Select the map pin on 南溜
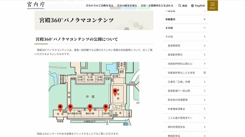The image size is (245, 137). (x=60, y=108)
